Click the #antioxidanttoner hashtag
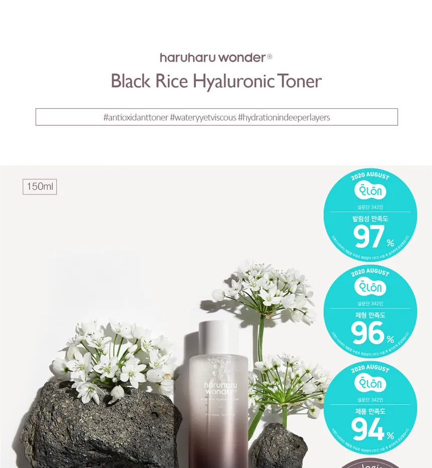 [136, 117]
